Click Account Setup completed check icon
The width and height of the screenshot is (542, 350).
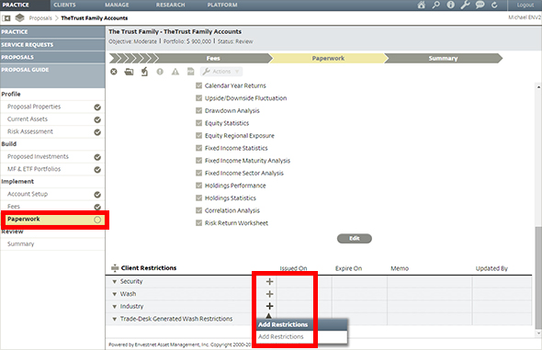pyautogui.click(x=97, y=195)
